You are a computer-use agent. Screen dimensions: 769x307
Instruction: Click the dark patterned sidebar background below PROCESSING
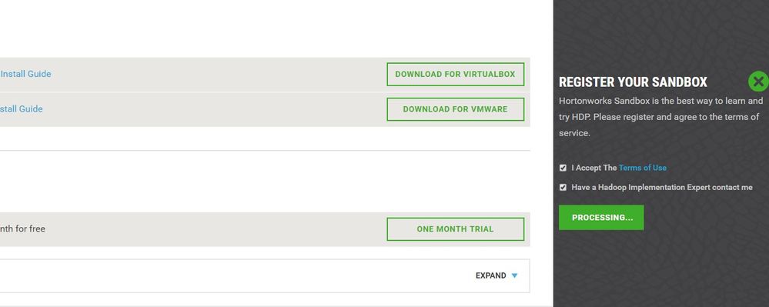661,270
